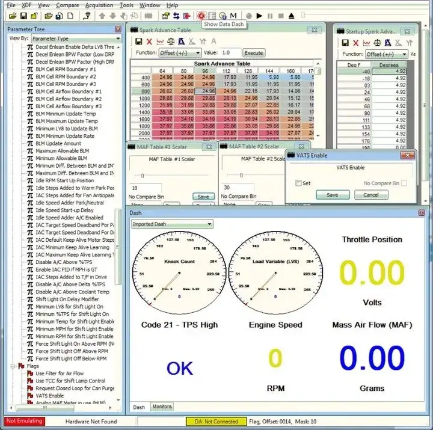433x430 pixels.
Task: Toggle the No Compare Bin checkbox in VATS Enable
Action: coord(404,183)
